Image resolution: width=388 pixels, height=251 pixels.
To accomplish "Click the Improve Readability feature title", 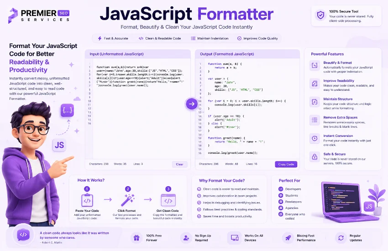I will (x=339, y=81).
